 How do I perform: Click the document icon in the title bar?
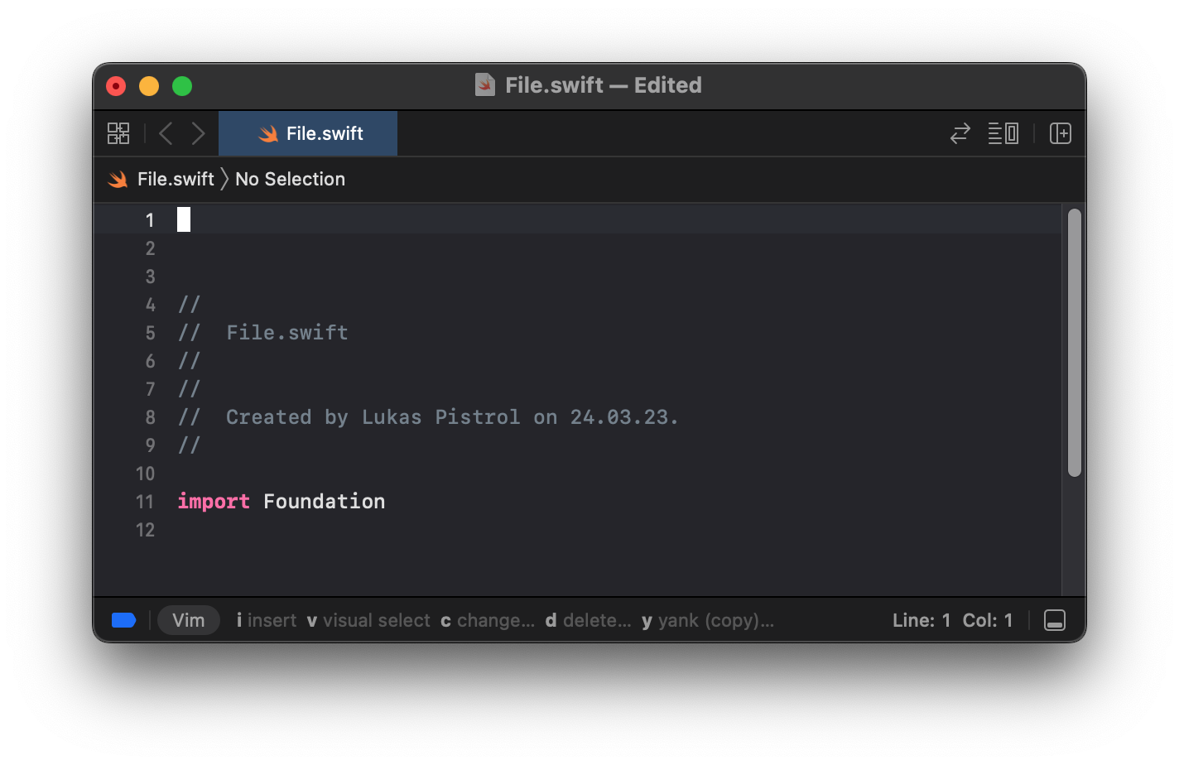pos(484,84)
